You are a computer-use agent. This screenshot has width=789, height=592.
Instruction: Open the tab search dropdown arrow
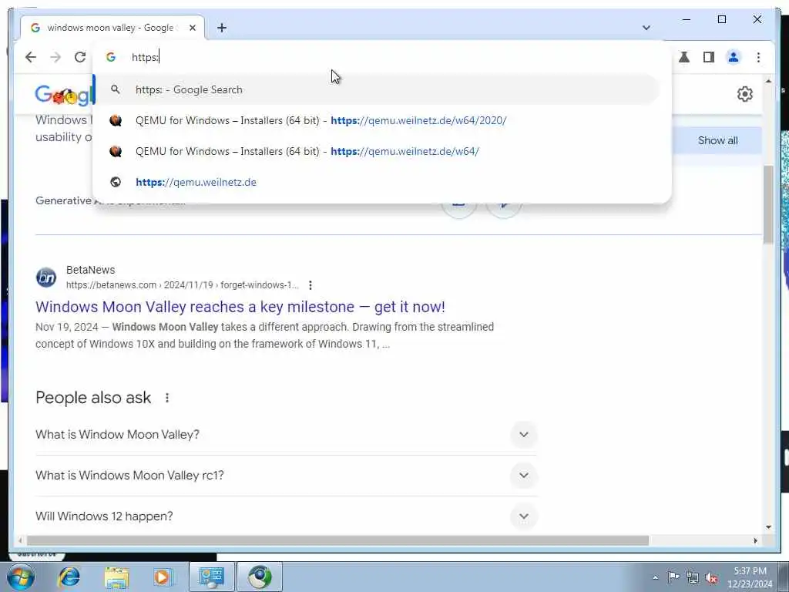646,28
